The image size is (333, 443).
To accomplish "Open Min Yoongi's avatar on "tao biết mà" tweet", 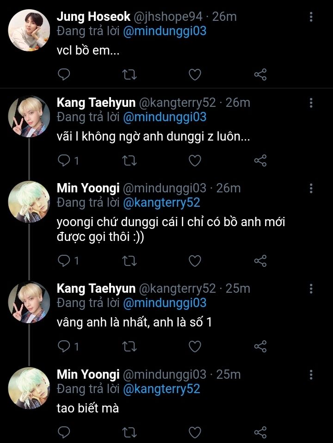I will pyautogui.click(x=30, y=388).
